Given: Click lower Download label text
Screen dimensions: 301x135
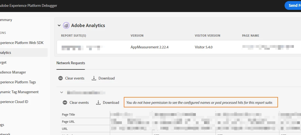Looking at the screenshot, I should click(111, 102).
